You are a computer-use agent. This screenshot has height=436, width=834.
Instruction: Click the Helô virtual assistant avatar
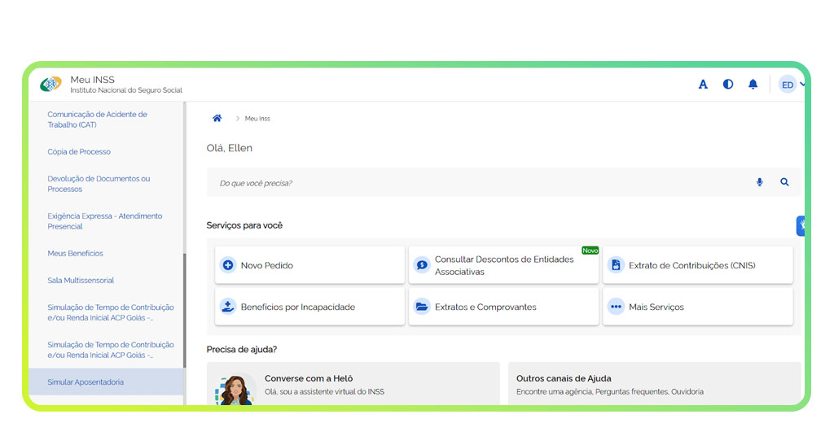(235, 389)
